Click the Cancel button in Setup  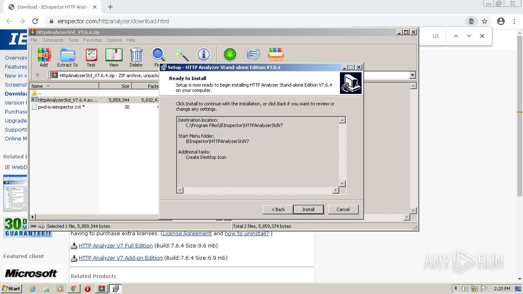[x=343, y=209]
